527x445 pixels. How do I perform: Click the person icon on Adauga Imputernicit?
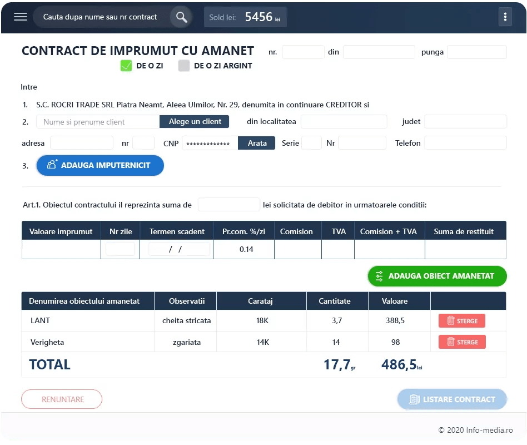pyautogui.click(x=52, y=164)
